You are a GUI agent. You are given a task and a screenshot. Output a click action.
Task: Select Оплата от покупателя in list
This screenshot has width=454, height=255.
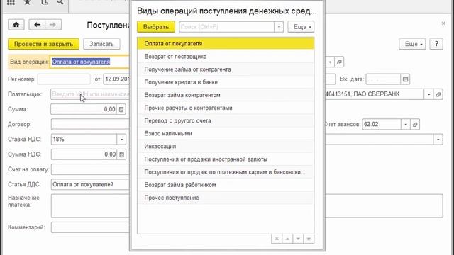pos(226,44)
